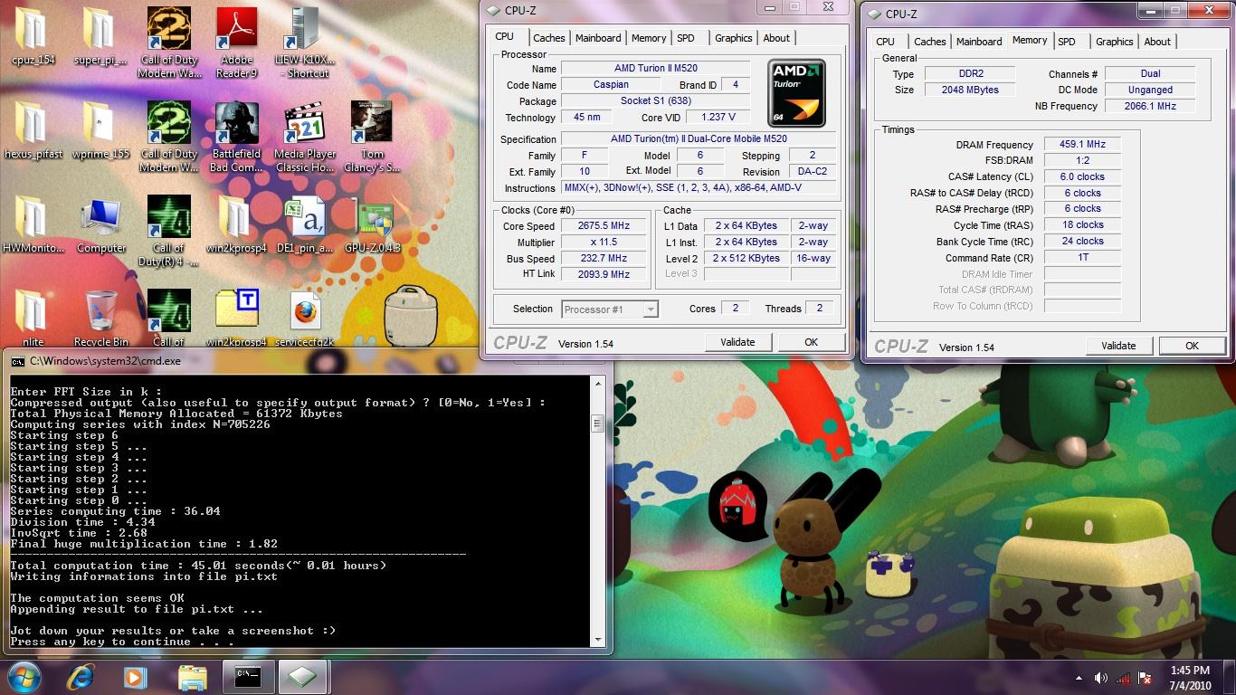Open the Recycle Bin
This screenshot has height=695, width=1236.
click(x=100, y=312)
